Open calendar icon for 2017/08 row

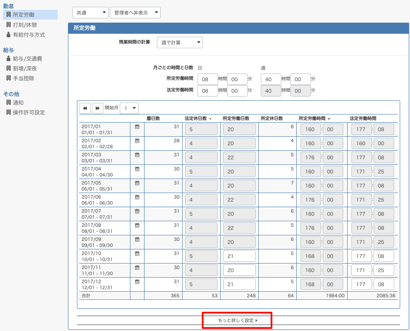pyautogui.click(x=137, y=226)
